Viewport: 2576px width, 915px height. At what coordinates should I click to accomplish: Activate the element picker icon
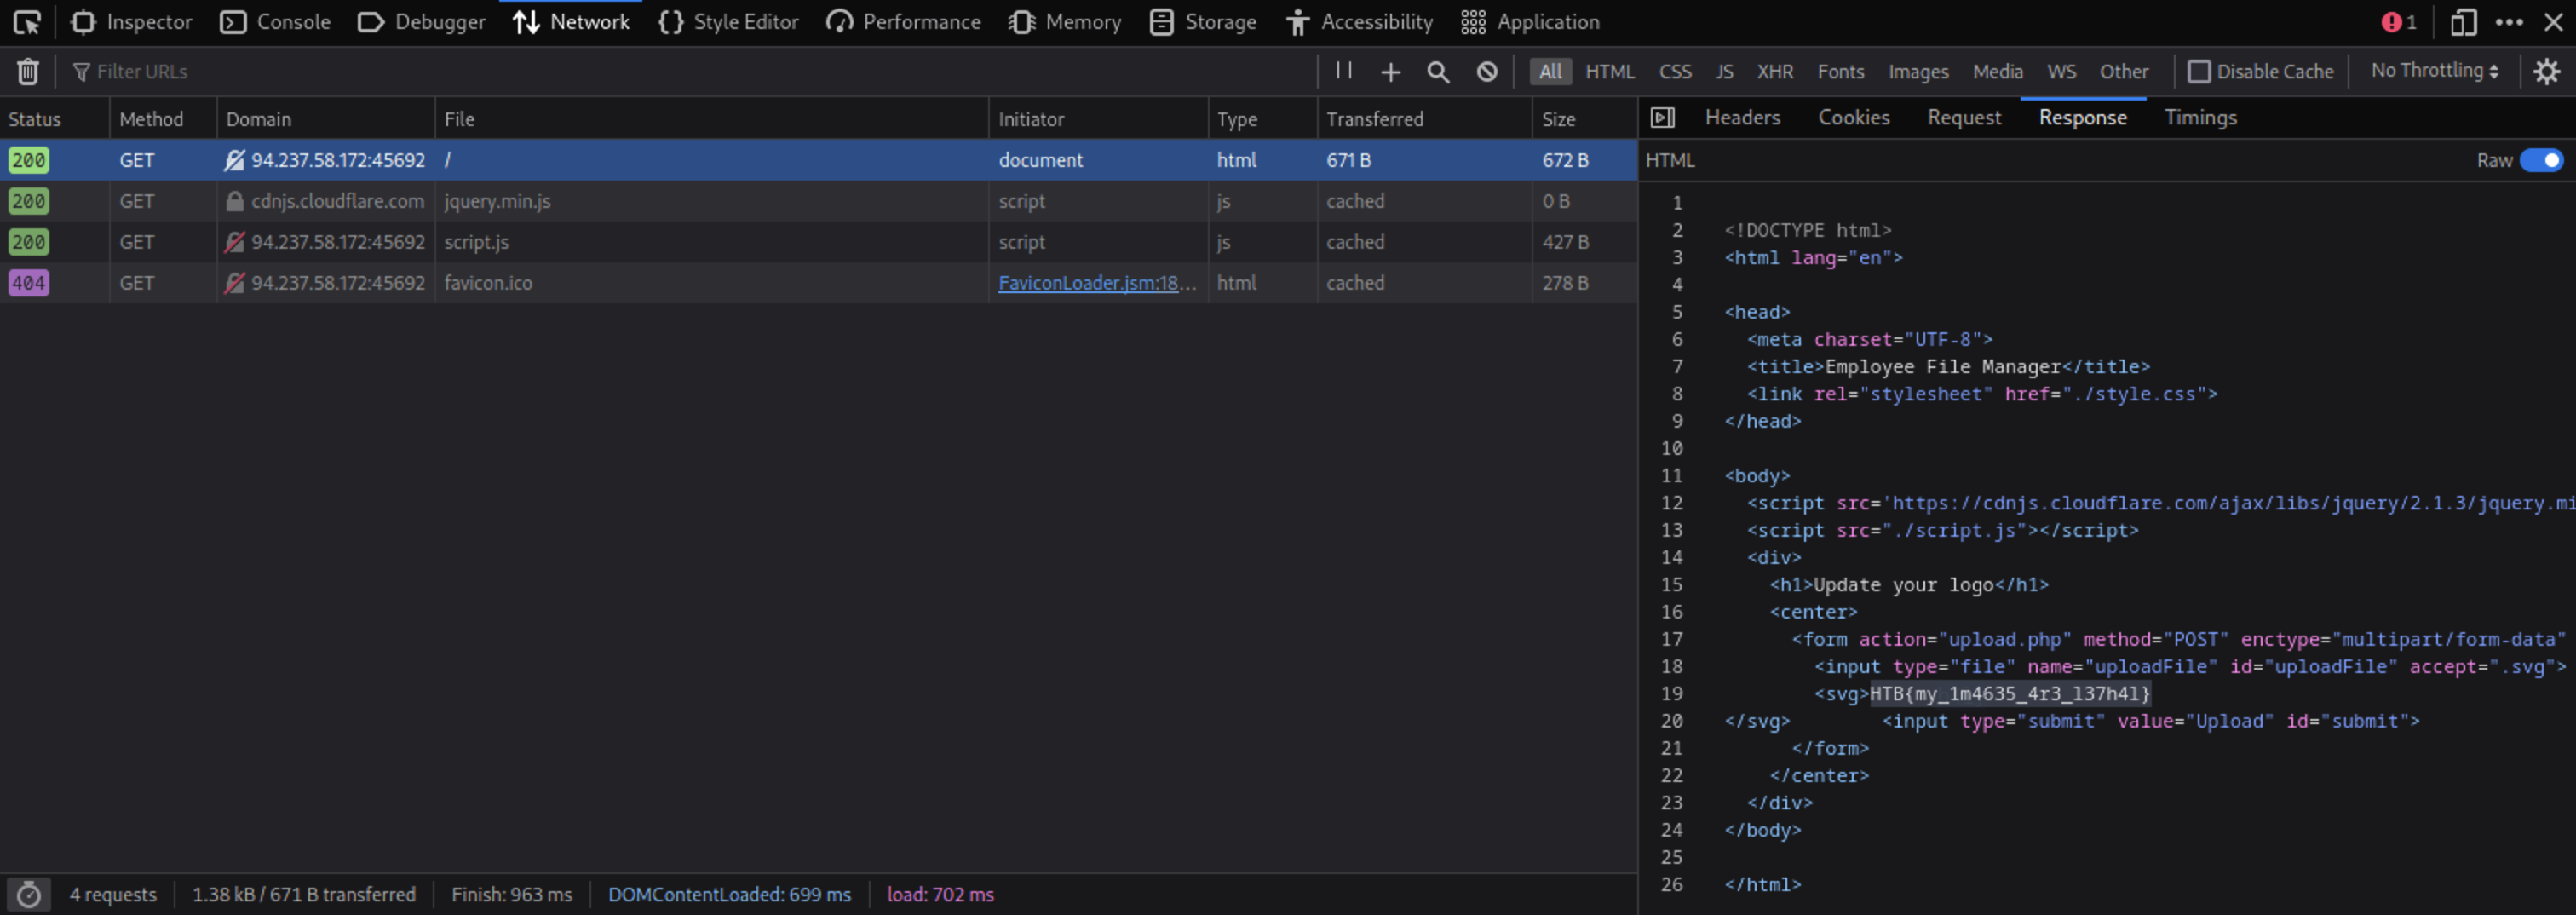pyautogui.click(x=27, y=22)
